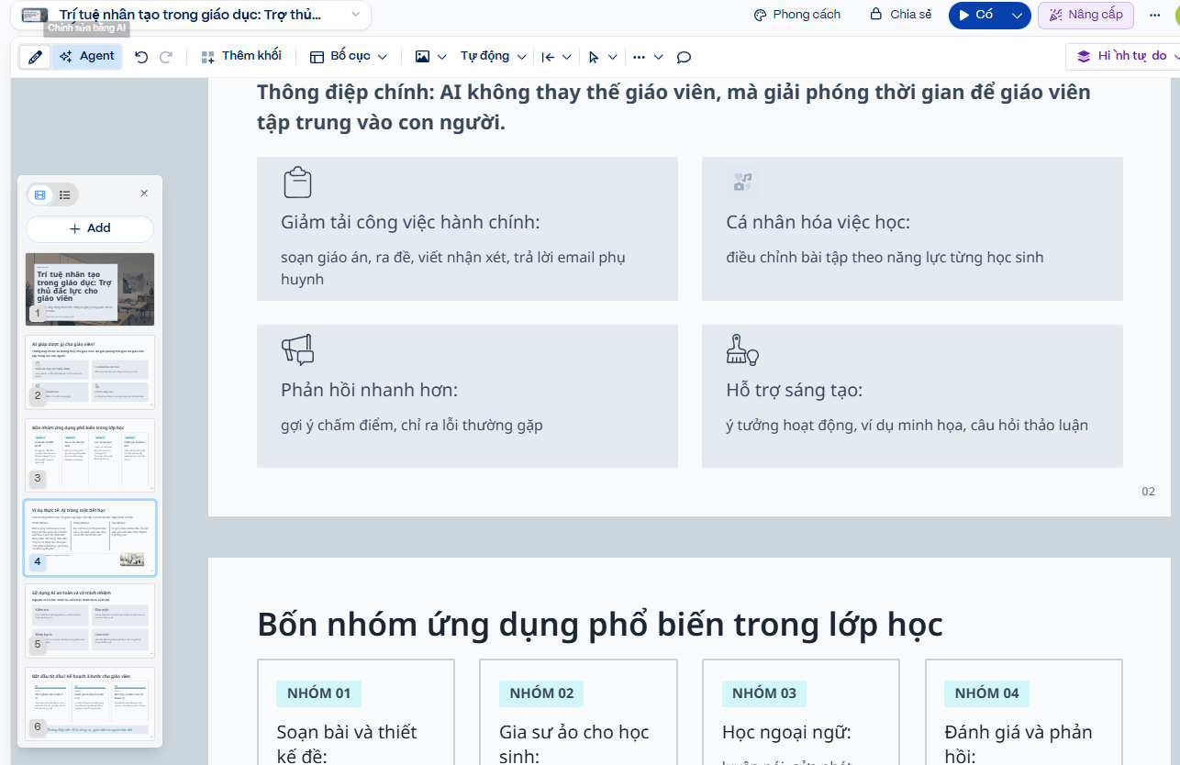Close the slide navigator panel
1180x765 pixels.
click(x=144, y=194)
